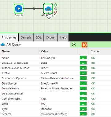Click the 'Authentication Method' property name
The image size is (111, 117).
click(16, 68)
